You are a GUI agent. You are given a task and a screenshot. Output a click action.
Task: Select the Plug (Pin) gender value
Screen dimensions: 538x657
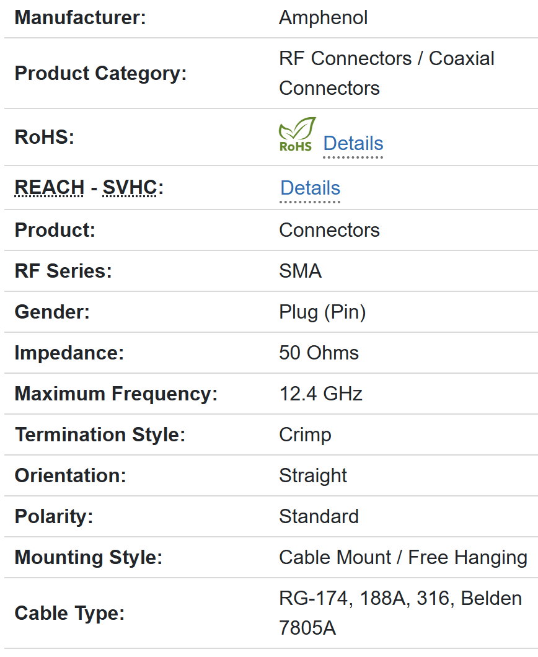point(322,312)
